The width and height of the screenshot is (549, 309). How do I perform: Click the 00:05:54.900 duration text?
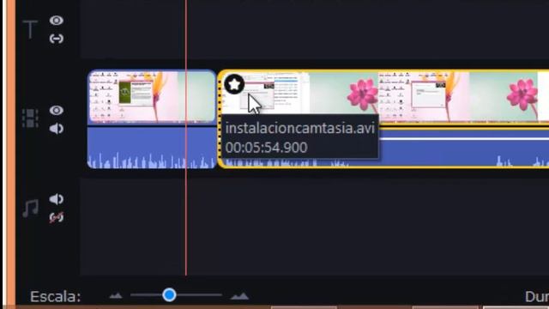click(267, 148)
